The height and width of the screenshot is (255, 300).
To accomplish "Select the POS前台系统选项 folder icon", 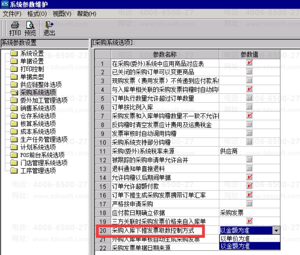I will click(x=14, y=154).
